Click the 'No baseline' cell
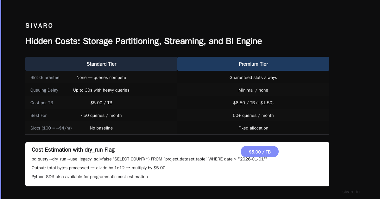Screen dimensions: 380x199 click(101, 128)
